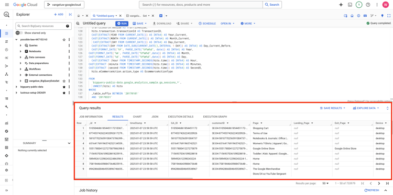Activate Cloud Shell terminal icon
Viewport: 393px width, 195px height.
pos(350,5)
